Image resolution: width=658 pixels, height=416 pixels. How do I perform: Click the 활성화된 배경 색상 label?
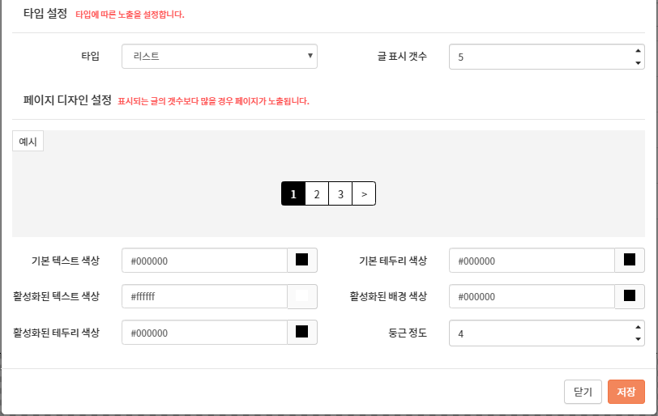click(388, 296)
